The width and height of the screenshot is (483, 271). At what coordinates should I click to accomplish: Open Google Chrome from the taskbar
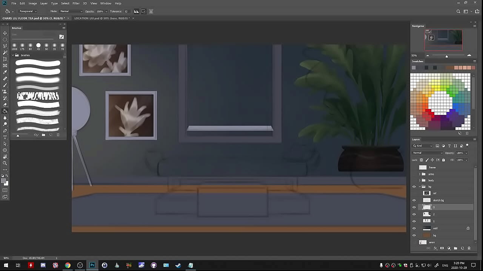[68, 265]
